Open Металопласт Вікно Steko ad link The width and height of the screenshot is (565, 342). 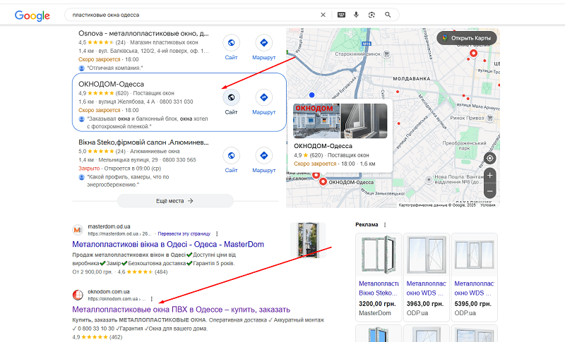(379, 288)
